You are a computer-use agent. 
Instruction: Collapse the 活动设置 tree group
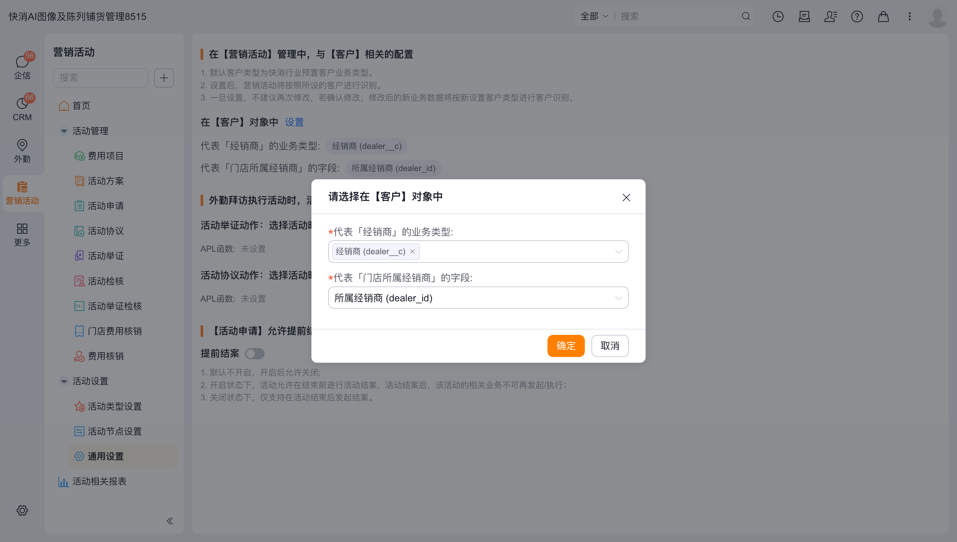64,381
